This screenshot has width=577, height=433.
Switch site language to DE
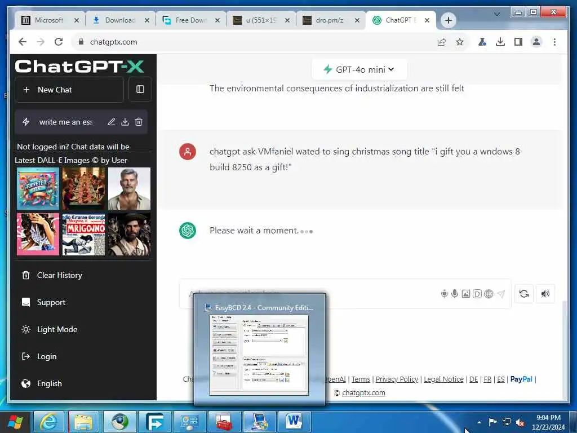(473, 379)
